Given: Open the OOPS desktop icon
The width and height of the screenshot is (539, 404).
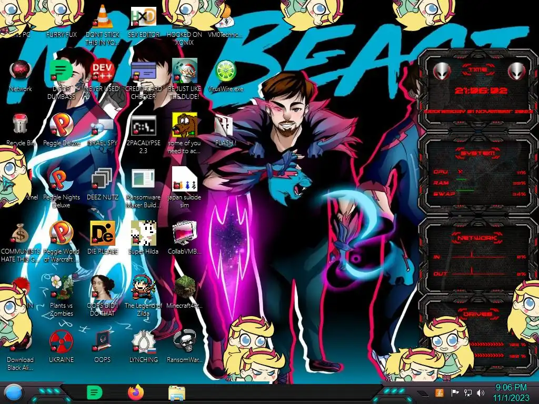Looking at the screenshot, I should (x=103, y=347).
